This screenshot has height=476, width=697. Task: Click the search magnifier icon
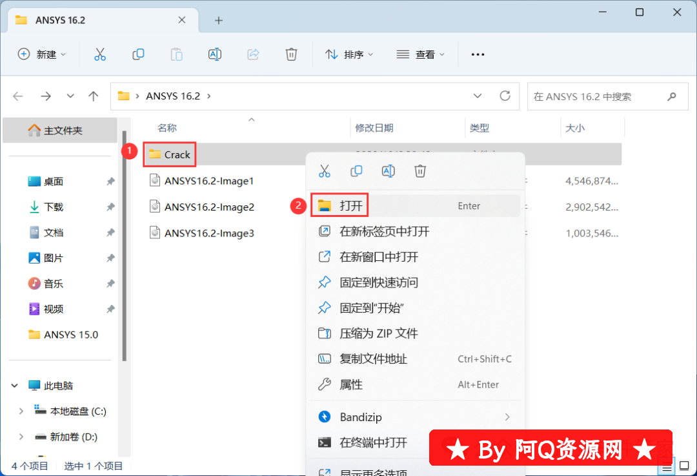tap(672, 96)
